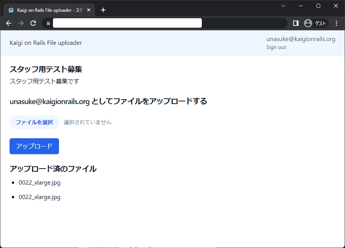This screenshot has height=248, width=345.
Task: Close the Kaigi on Rails File uploader tab
Action: click(89, 10)
